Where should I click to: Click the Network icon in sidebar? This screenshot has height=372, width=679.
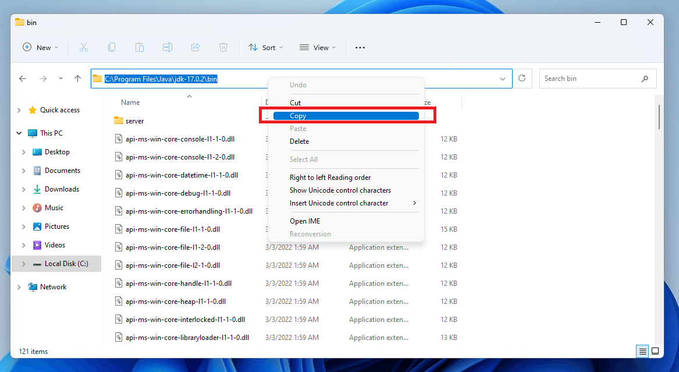(x=33, y=286)
